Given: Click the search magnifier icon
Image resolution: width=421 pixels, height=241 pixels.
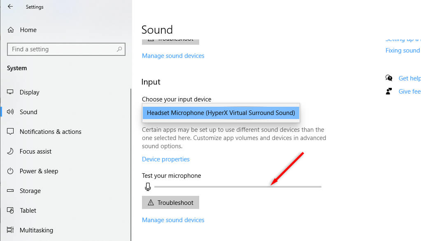Looking at the screenshot, I should pos(119,49).
